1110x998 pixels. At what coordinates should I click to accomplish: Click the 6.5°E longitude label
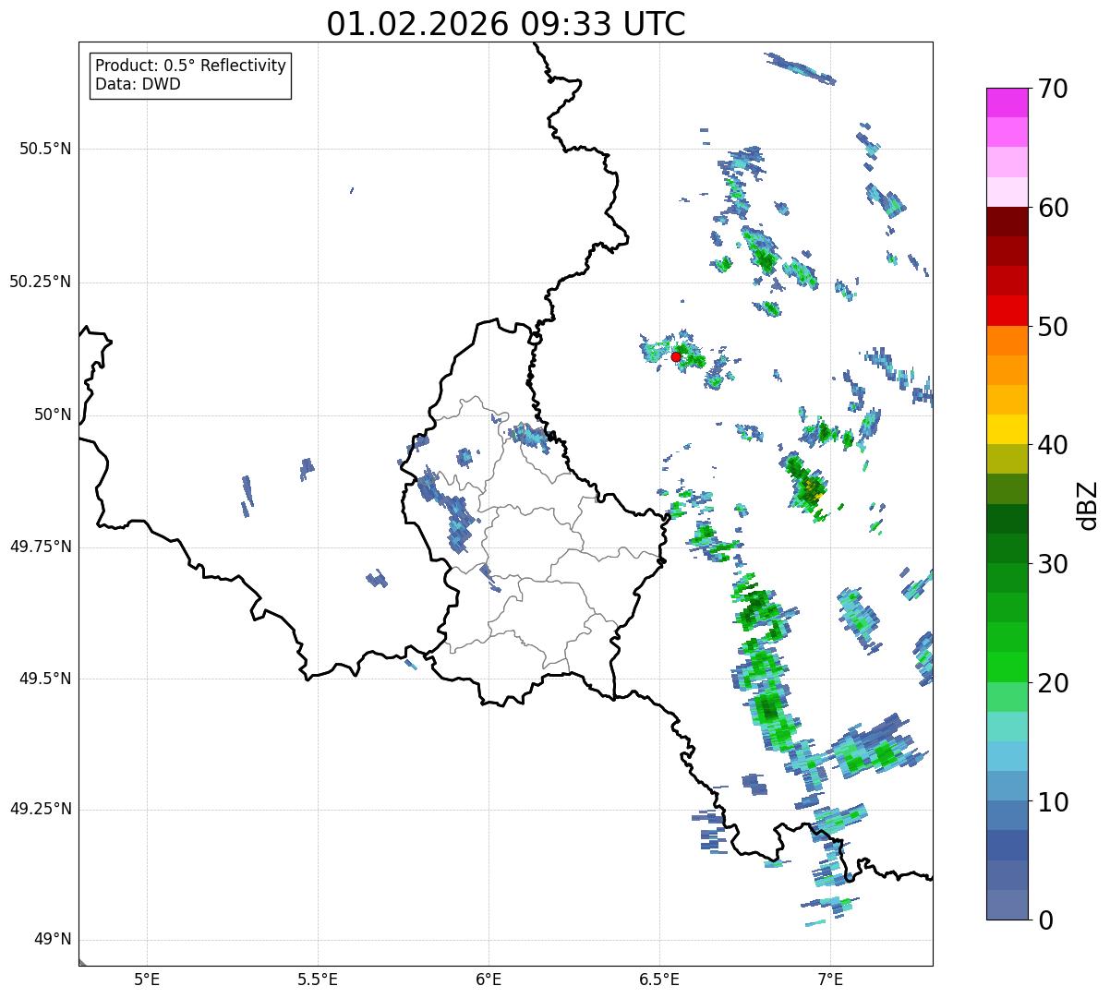click(x=659, y=979)
